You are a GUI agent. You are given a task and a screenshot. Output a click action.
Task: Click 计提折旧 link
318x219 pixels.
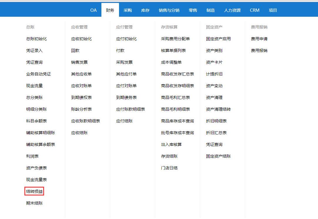coord(214,74)
